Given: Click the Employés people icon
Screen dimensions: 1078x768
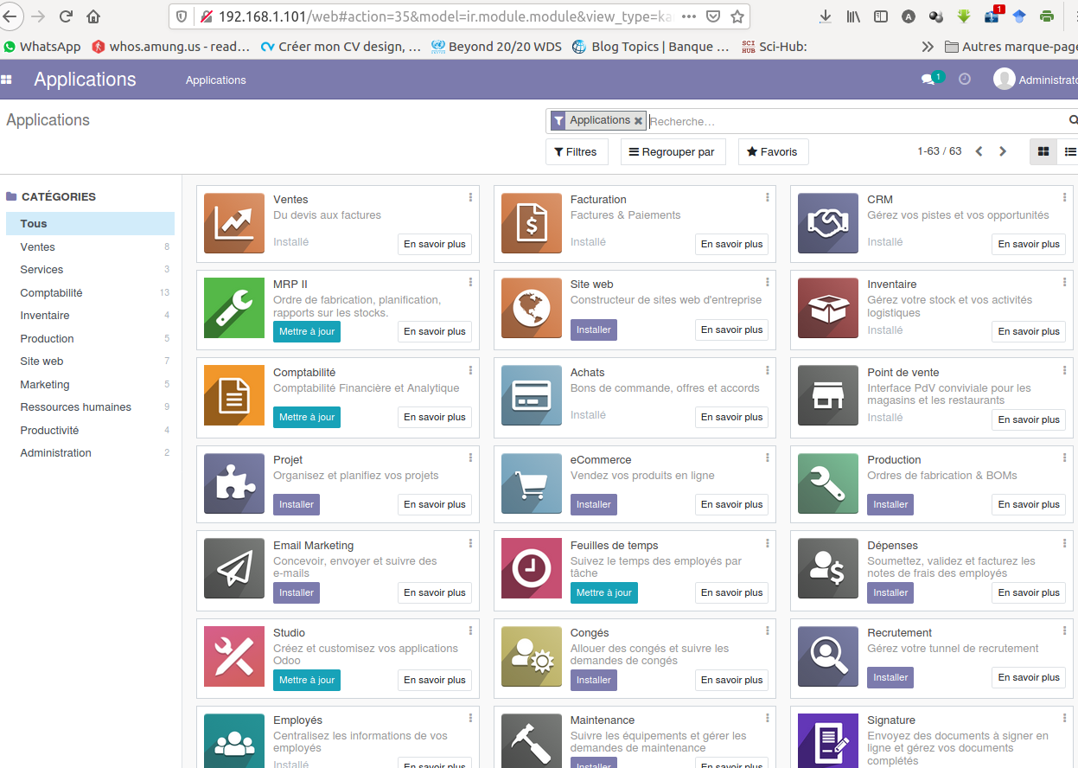Looking at the screenshot, I should coord(234,740).
